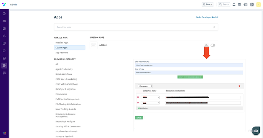Click the AddCom app name

tap(103, 45)
